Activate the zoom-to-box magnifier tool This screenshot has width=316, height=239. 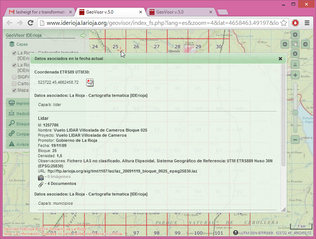[x=295, y=44]
